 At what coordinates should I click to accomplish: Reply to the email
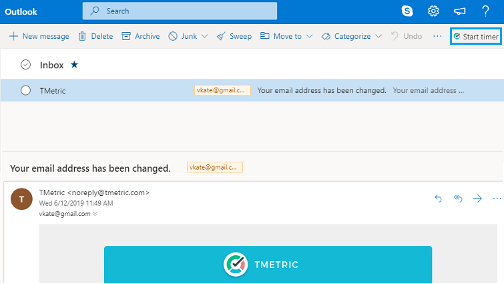(438, 198)
